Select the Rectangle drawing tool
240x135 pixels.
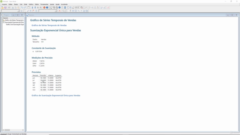click(x=73, y=11)
